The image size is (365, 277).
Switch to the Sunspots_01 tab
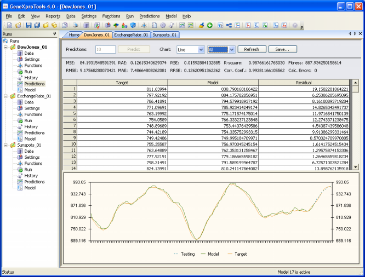[x=165, y=34]
